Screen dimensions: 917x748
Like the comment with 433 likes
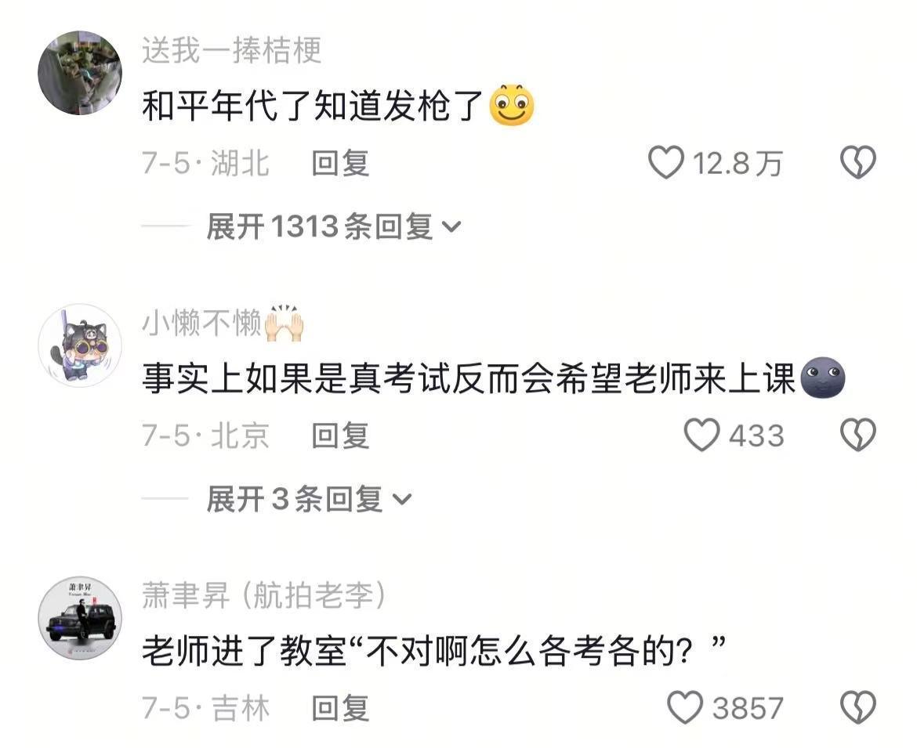point(701,435)
